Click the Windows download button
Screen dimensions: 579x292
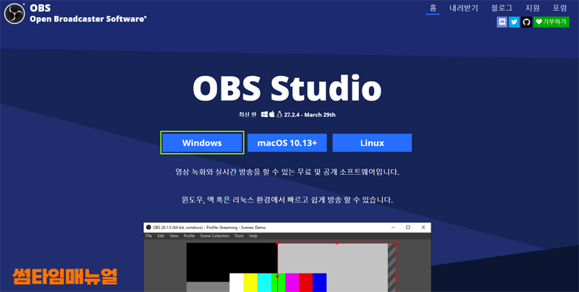pyautogui.click(x=202, y=142)
